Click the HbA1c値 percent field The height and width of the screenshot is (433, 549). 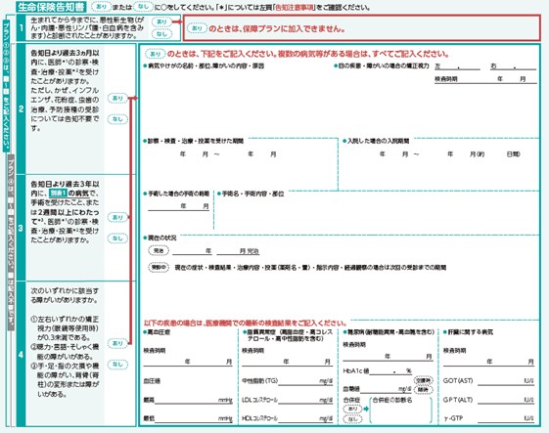[390, 370]
